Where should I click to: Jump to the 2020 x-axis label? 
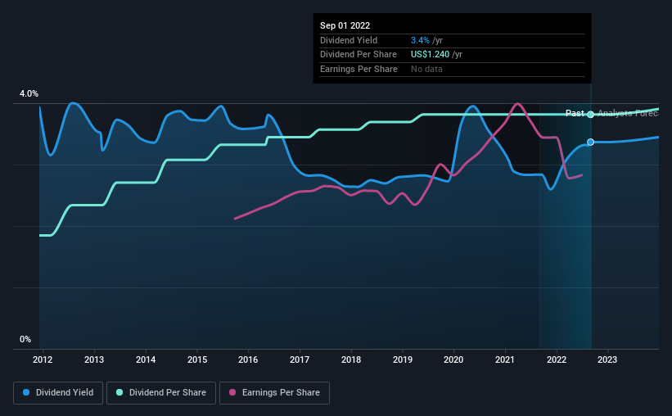click(453, 359)
